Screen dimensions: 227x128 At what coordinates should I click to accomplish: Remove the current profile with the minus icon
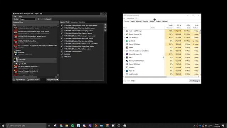pyautogui.click(x=41, y=19)
